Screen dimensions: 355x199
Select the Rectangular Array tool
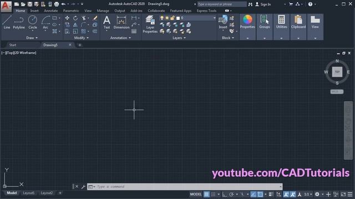click(84, 31)
